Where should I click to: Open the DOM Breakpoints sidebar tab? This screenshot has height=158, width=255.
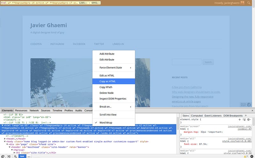[x=233, y=116]
